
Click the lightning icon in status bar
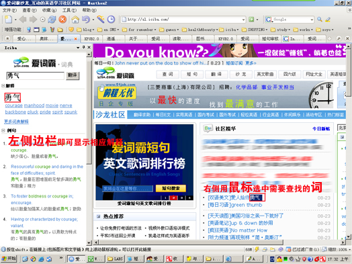point(257,249)
